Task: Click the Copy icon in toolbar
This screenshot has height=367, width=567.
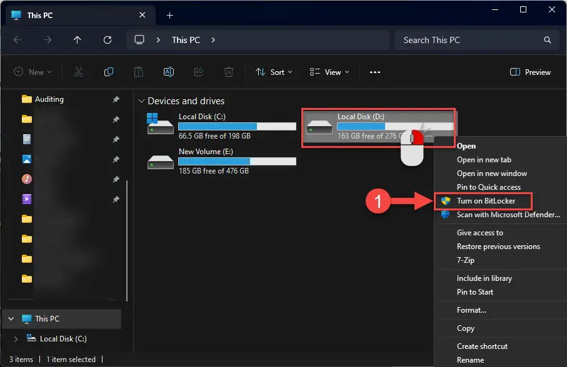Action: coord(109,72)
